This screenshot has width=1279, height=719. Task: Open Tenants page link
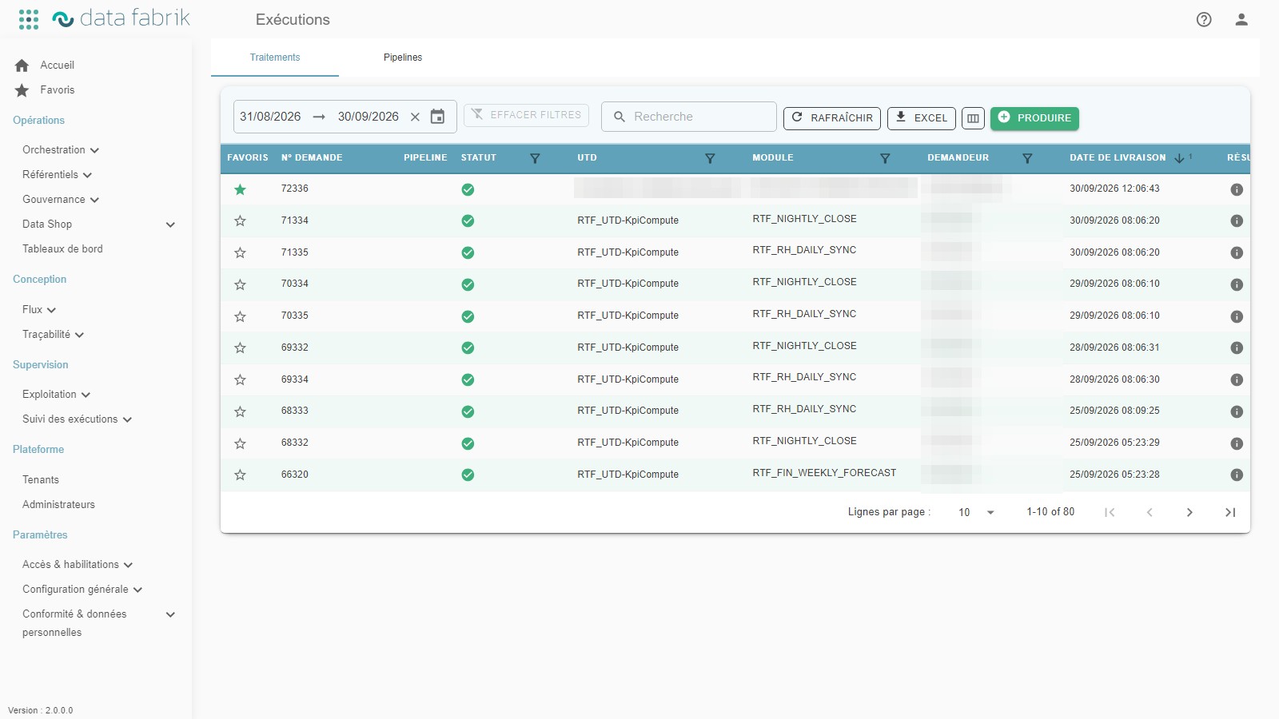41,480
